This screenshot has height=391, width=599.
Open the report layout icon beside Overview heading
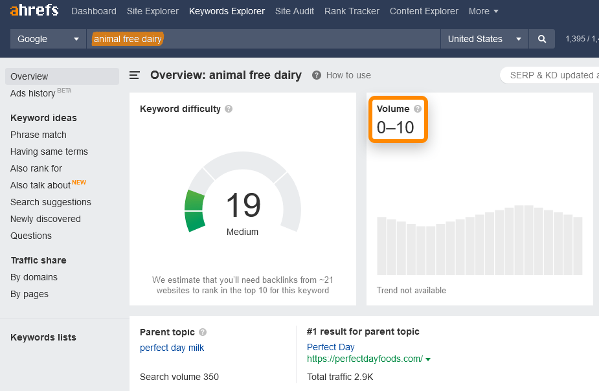(134, 74)
